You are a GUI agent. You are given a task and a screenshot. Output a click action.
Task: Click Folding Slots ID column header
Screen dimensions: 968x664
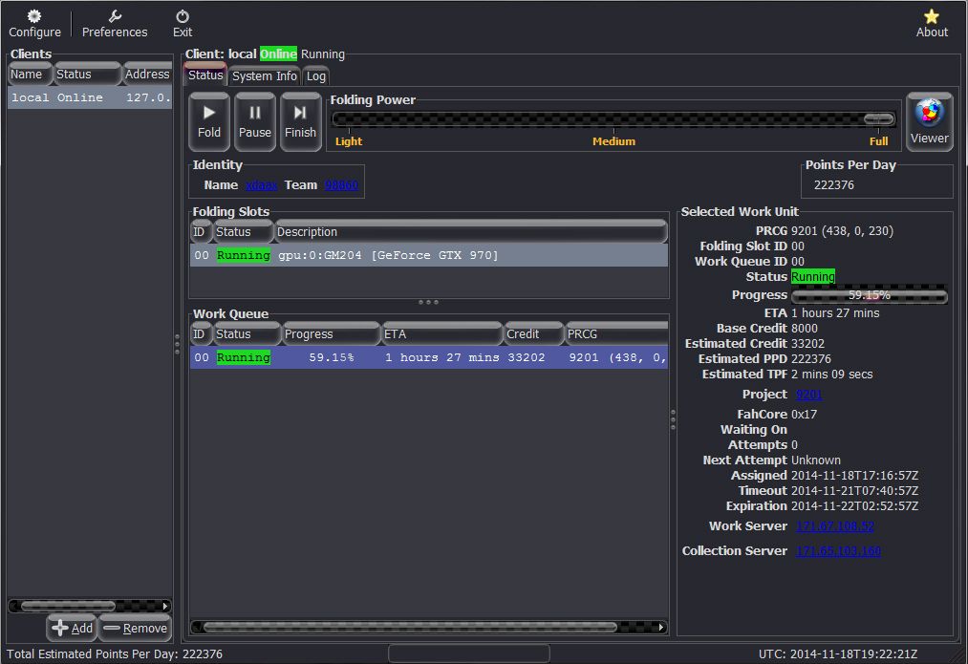tap(201, 232)
